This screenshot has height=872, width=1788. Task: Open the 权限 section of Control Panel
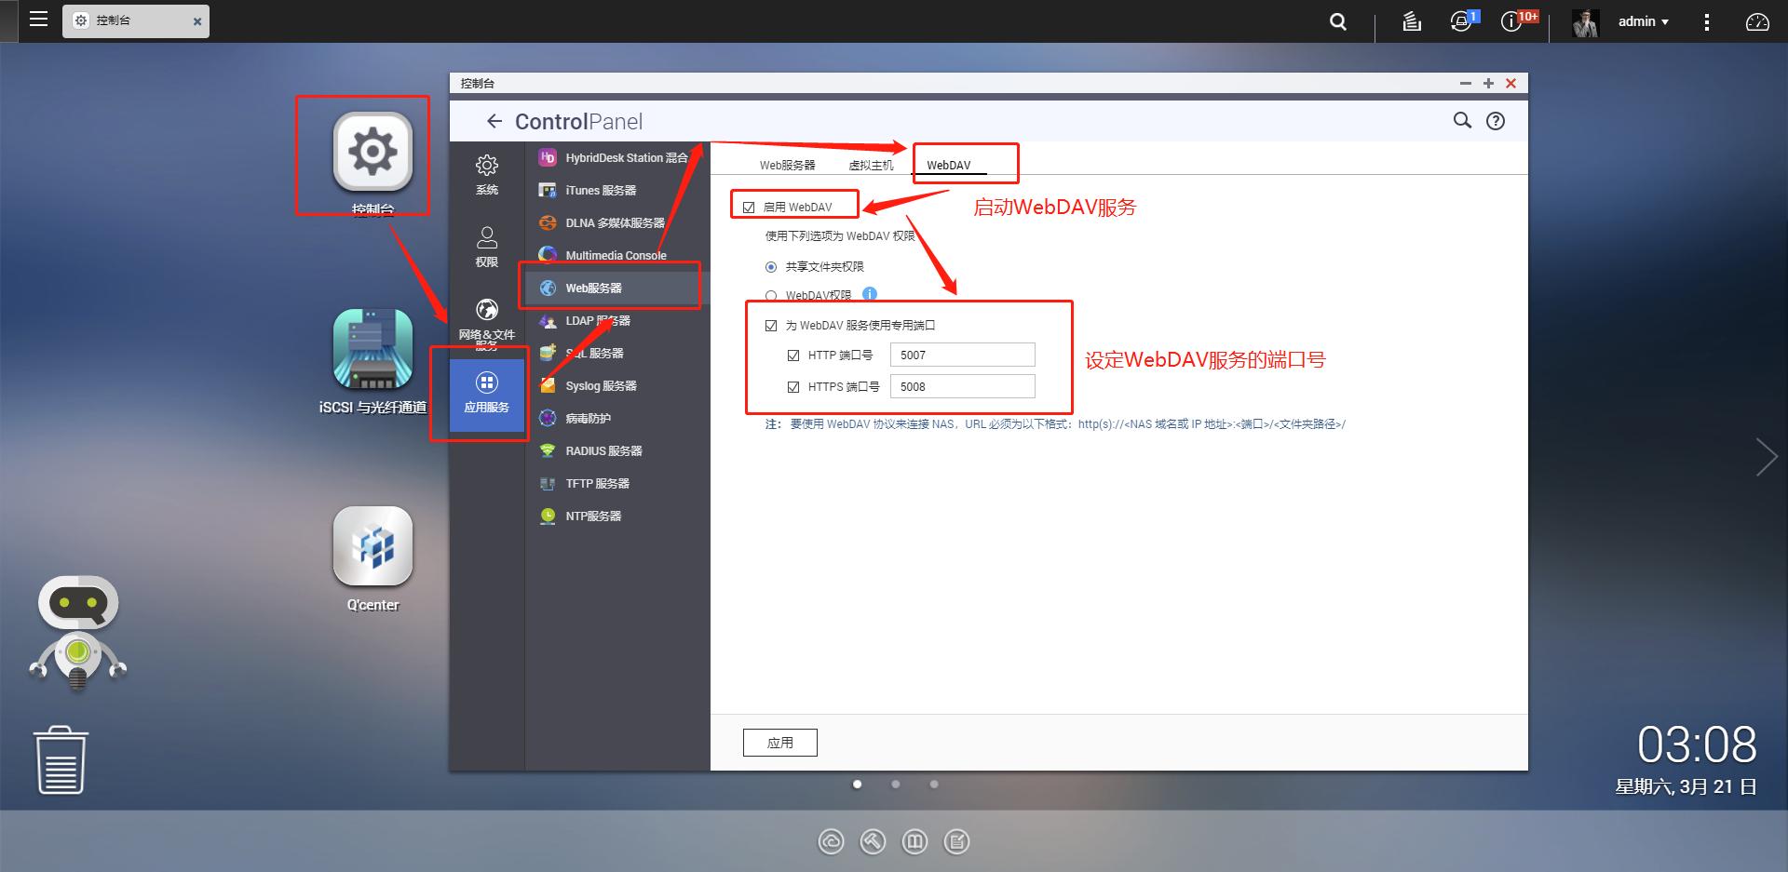tap(485, 247)
